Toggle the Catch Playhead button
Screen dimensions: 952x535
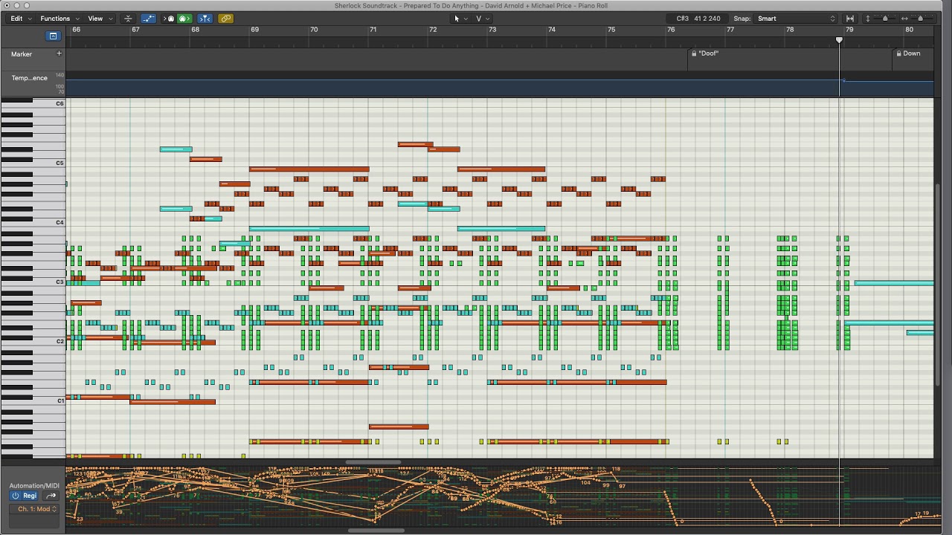click(x=205, y=19)
